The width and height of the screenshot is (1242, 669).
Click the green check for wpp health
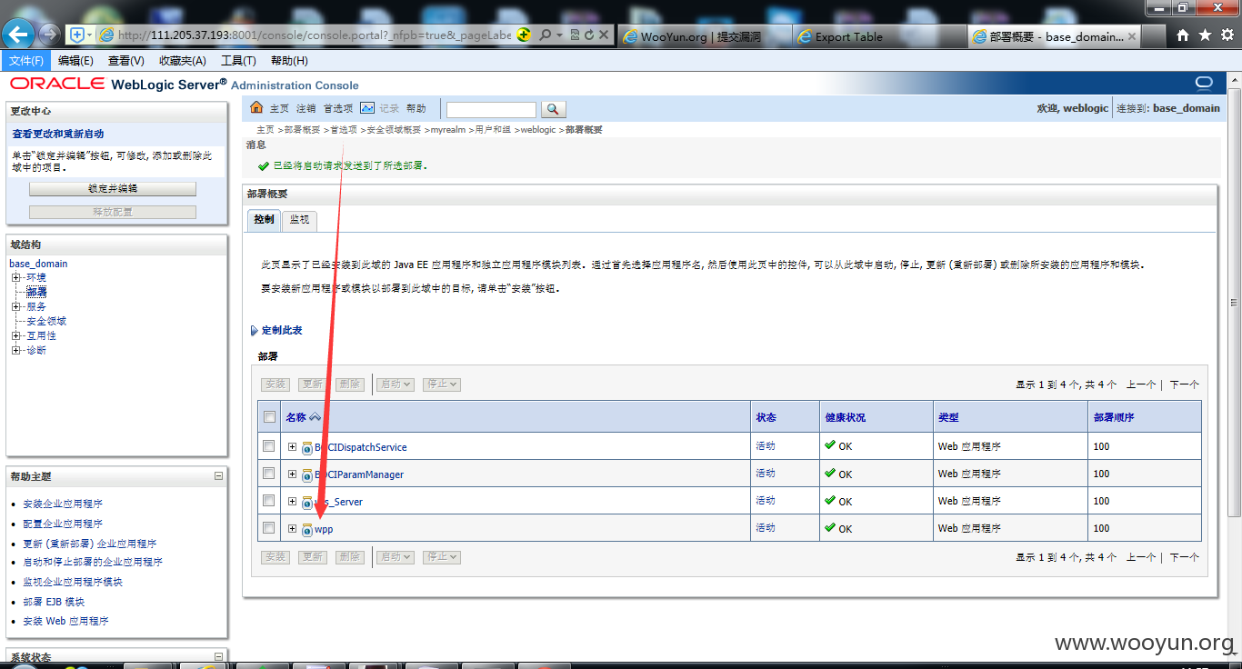click(x=829, y=527)
